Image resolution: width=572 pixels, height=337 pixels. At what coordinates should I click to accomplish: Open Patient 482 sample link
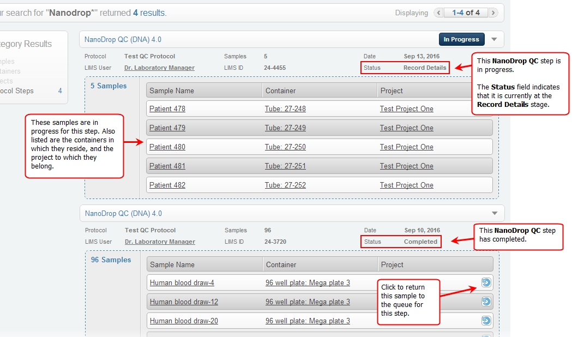tap(167, 185)
